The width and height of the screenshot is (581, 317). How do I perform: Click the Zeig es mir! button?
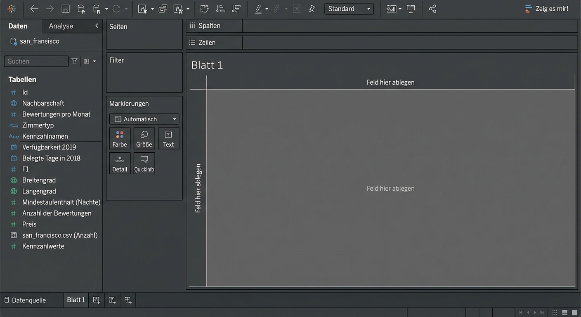pos(547,9)
